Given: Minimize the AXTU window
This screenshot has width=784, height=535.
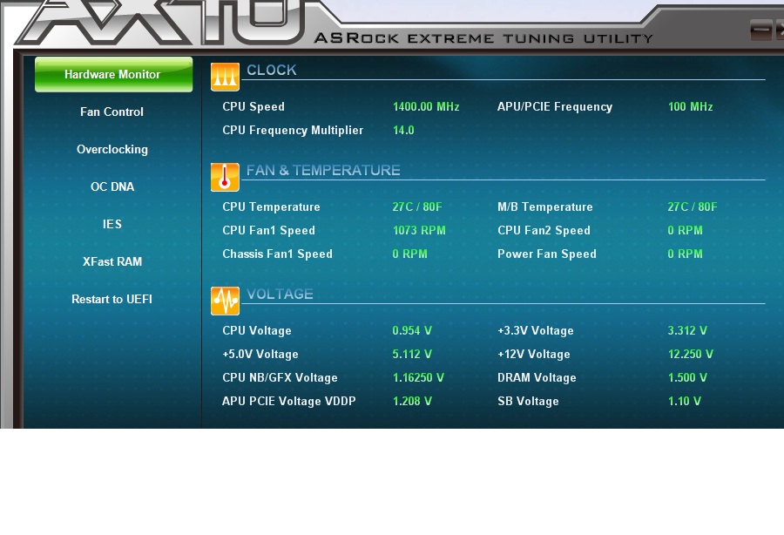Looking at the screenshot, I should (x=761, y=30).
